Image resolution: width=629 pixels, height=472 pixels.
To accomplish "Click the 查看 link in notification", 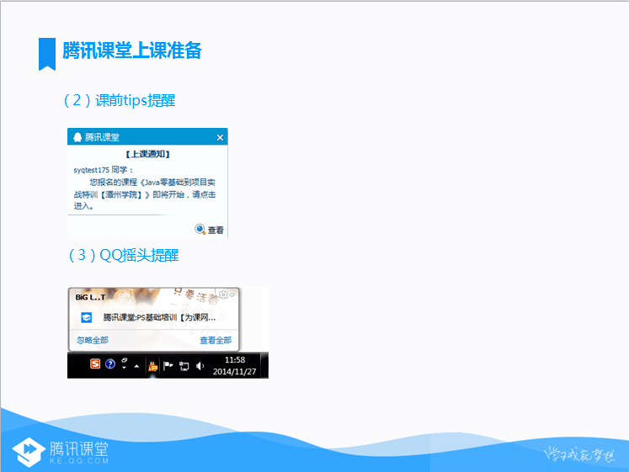I will point(216,230).
